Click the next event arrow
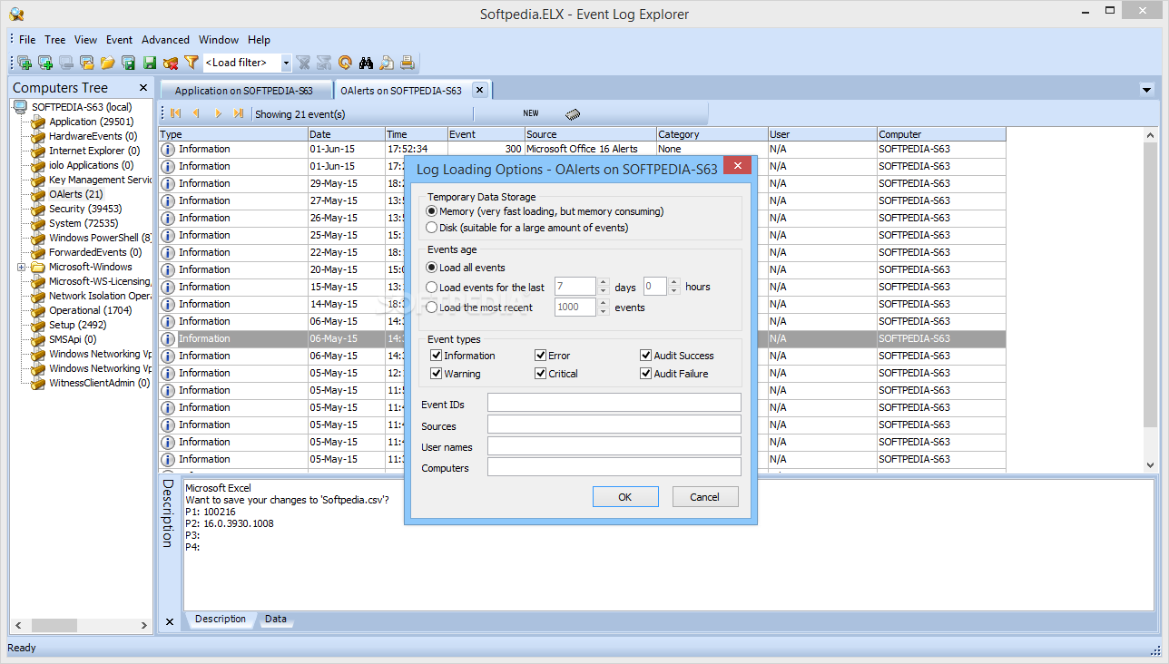 (218, 113)
